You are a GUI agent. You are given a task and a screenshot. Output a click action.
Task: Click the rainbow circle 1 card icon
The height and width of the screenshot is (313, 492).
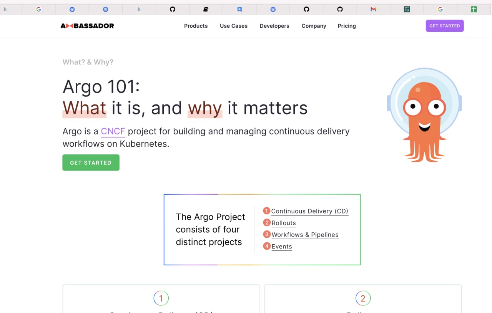coord(161,298)
